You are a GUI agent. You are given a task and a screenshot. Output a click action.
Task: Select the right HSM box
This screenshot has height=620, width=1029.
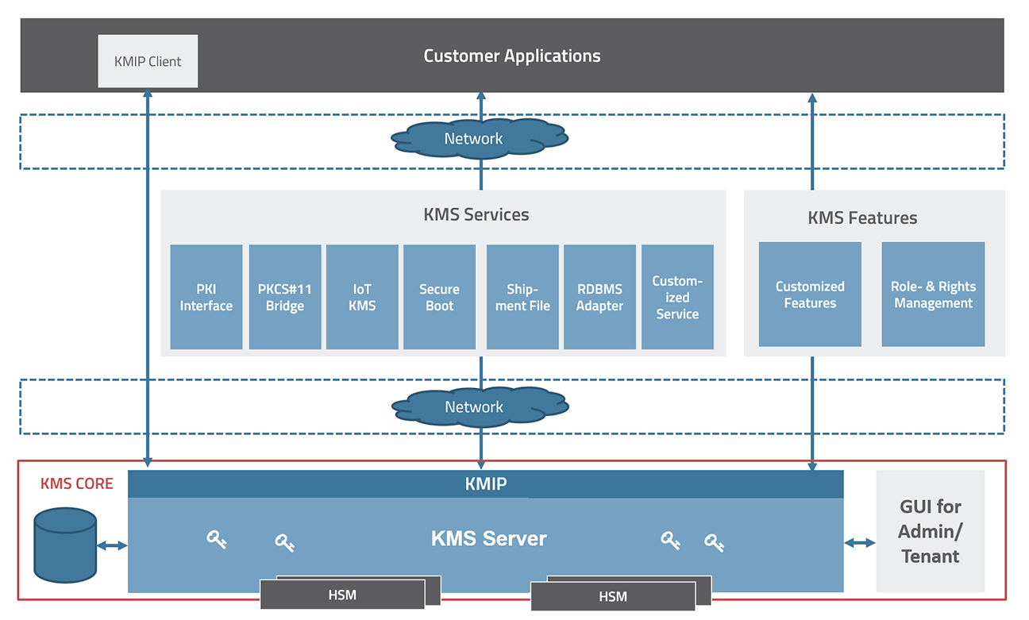click(613, 596)
